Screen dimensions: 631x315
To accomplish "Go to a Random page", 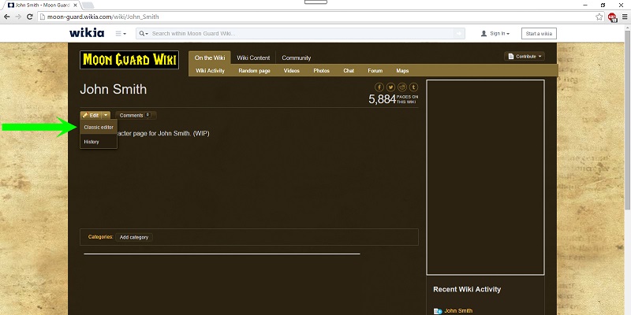I will (254, 71).
